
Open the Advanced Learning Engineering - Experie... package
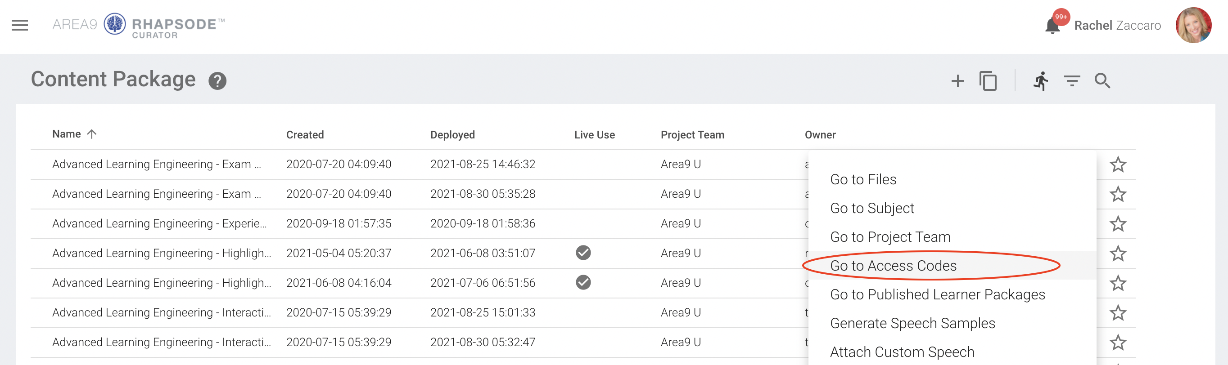click(x=159, y=223)
